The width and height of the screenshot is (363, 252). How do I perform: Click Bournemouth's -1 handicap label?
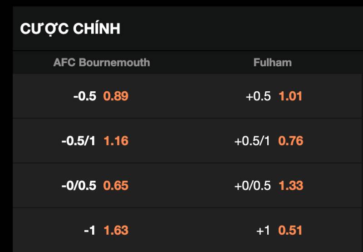[89, 230]
